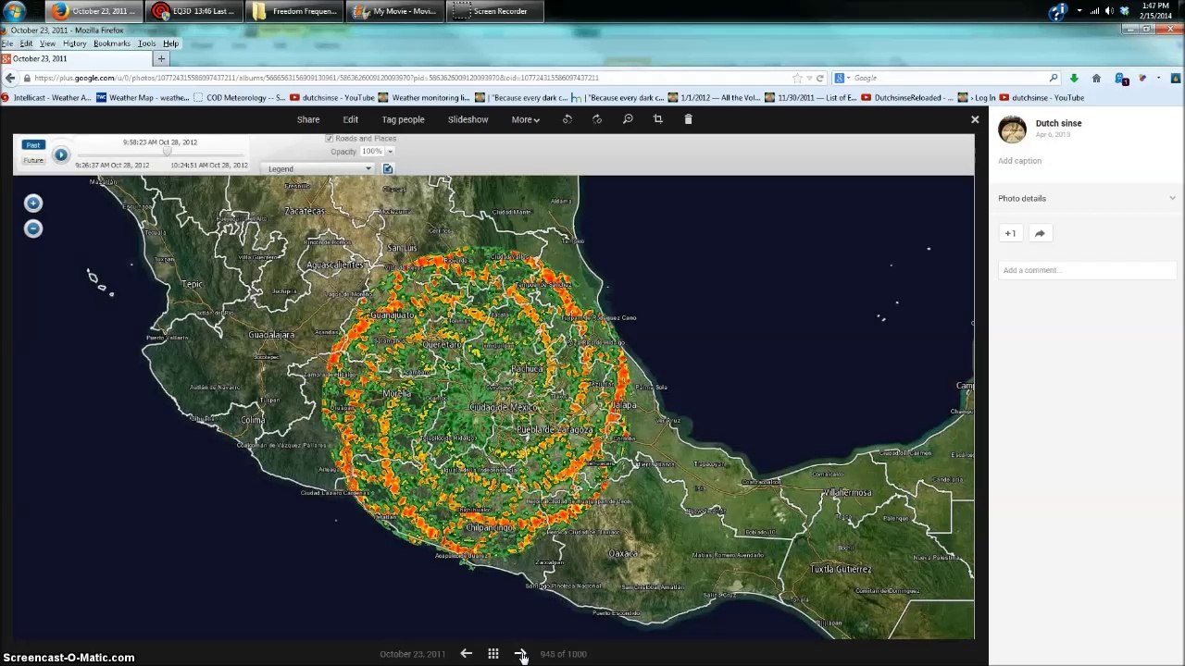This screenshot has height=666, width=1185.
Task: Go to previous photo with left arrow
Action: tap(467, 654)
